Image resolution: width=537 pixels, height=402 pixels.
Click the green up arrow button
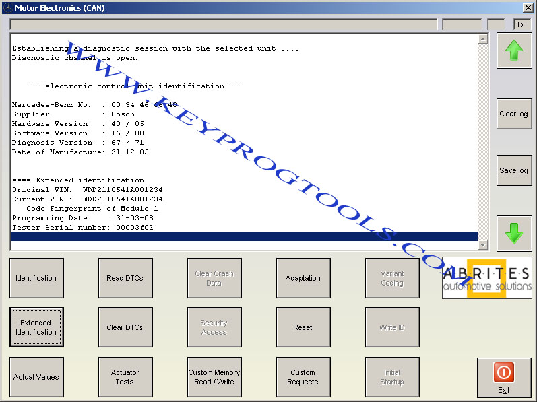pos(513,50)
